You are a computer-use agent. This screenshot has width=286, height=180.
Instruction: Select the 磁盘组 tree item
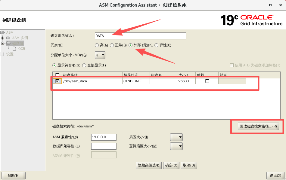18,43
